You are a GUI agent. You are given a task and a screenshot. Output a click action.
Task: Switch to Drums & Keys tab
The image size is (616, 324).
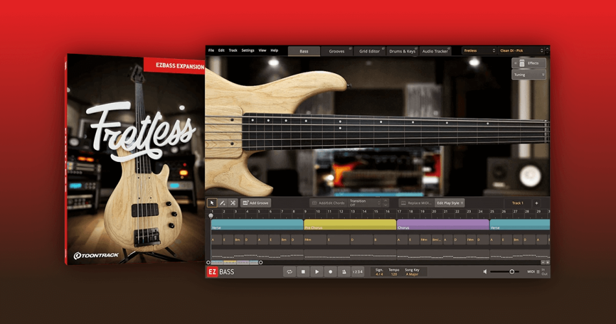(402, 51)
